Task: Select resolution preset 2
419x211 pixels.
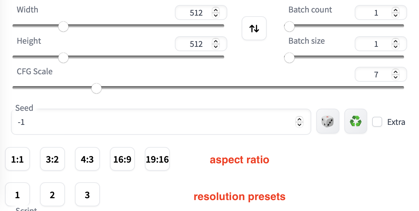Action: (52, 194)
